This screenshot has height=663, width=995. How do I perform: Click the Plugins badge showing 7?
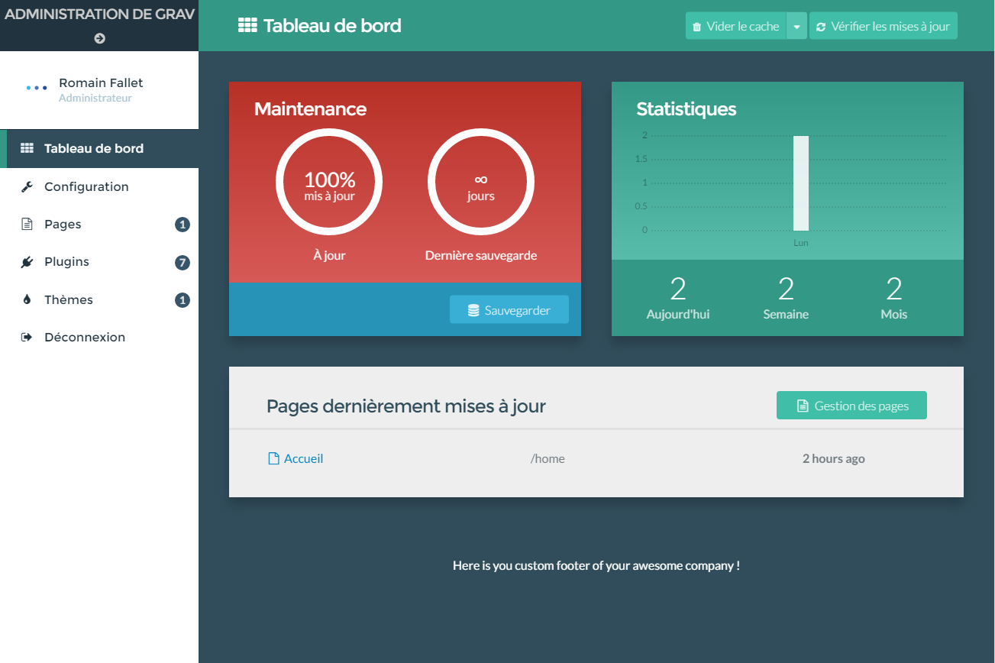click(x=182, y=263)
